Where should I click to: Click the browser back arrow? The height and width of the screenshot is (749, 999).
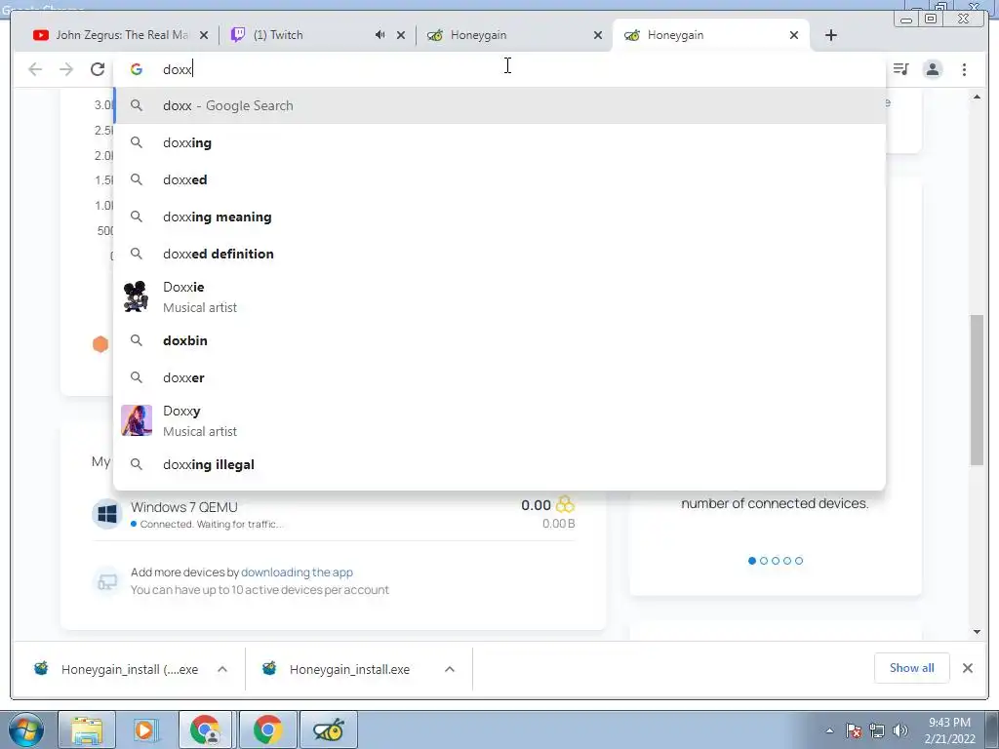pyautogui.click(x=35, y=69)
